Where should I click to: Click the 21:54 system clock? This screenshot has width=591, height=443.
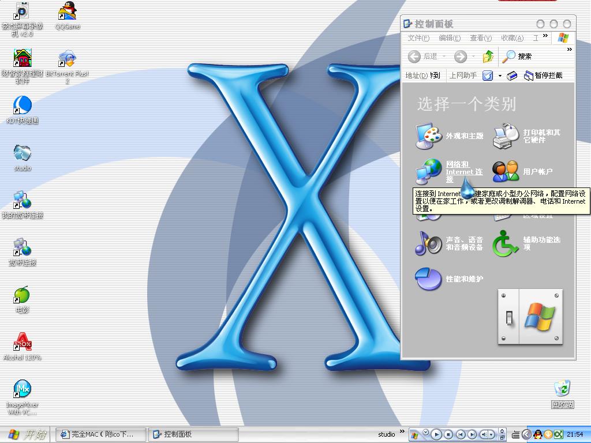(575, 435)
